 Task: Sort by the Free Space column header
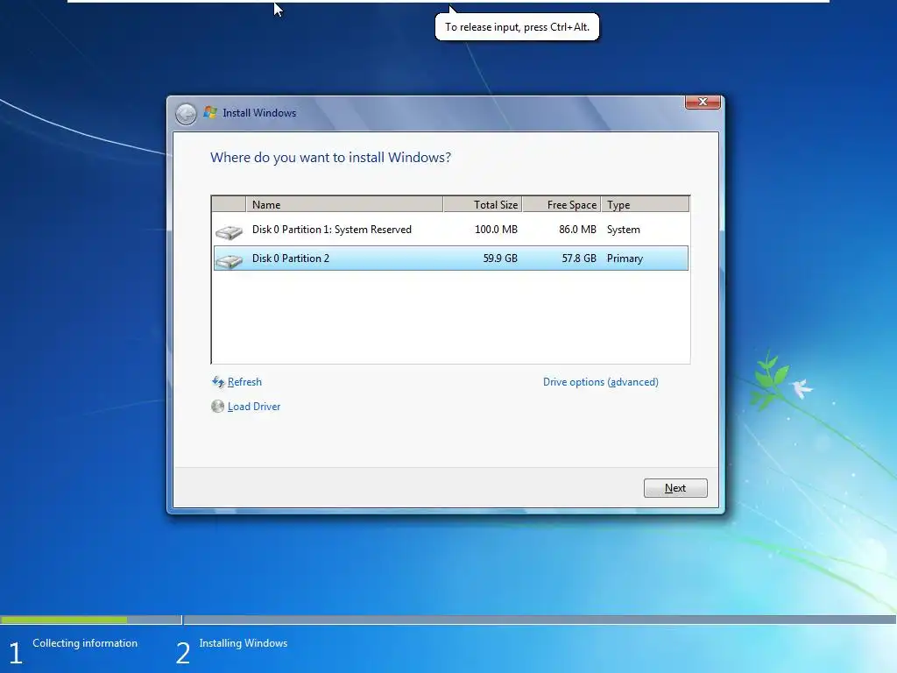point(562,204)
